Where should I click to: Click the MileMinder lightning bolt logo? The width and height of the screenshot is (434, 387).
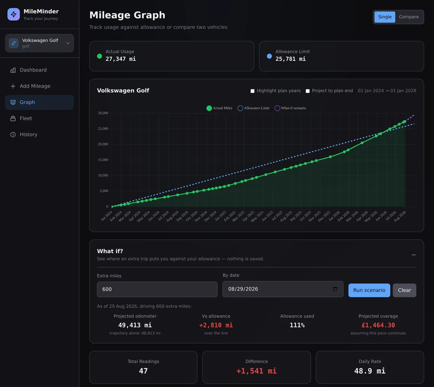click(14, 14)
